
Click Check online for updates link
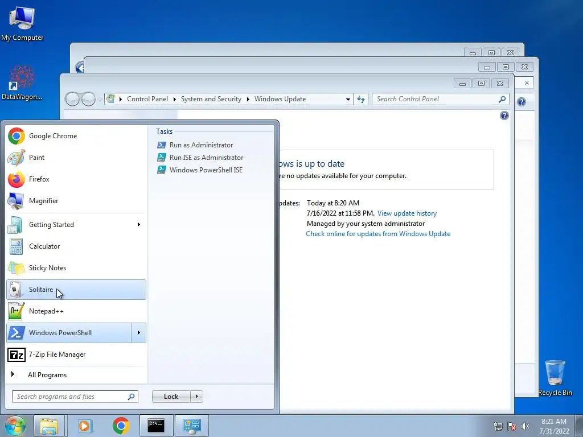coord(378,234)
